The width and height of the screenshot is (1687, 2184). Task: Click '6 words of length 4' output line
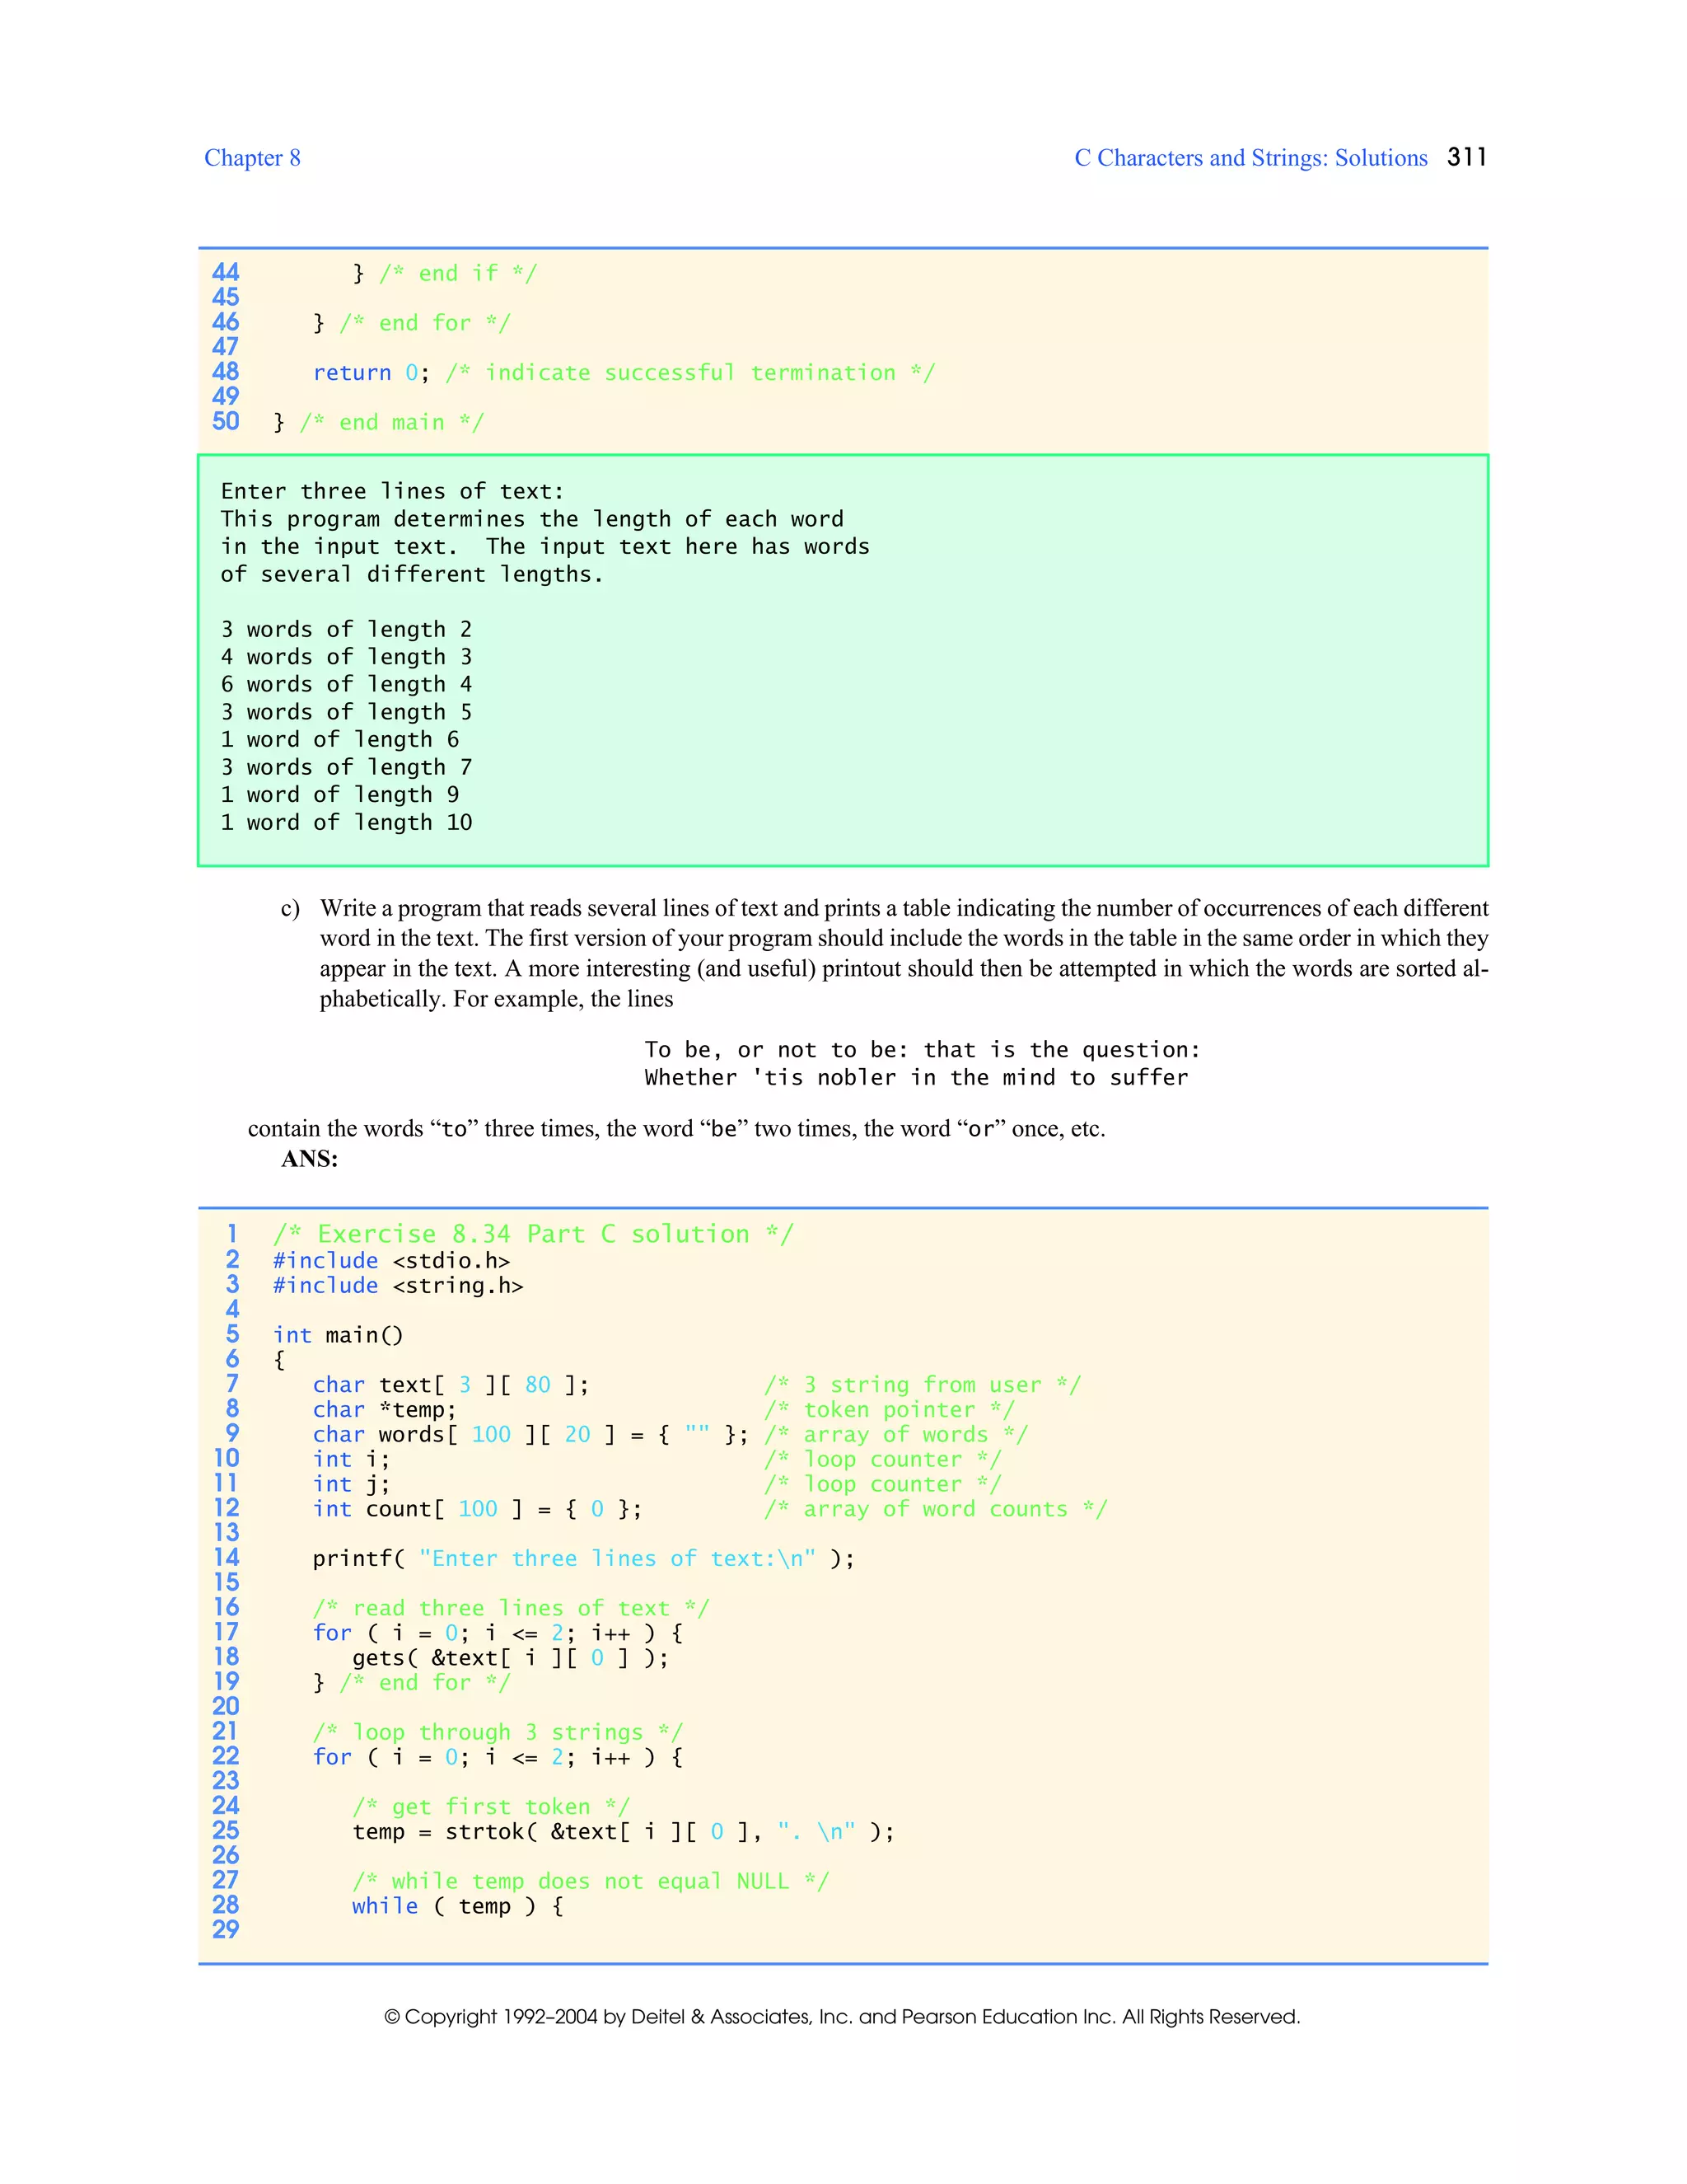[346, 684]
